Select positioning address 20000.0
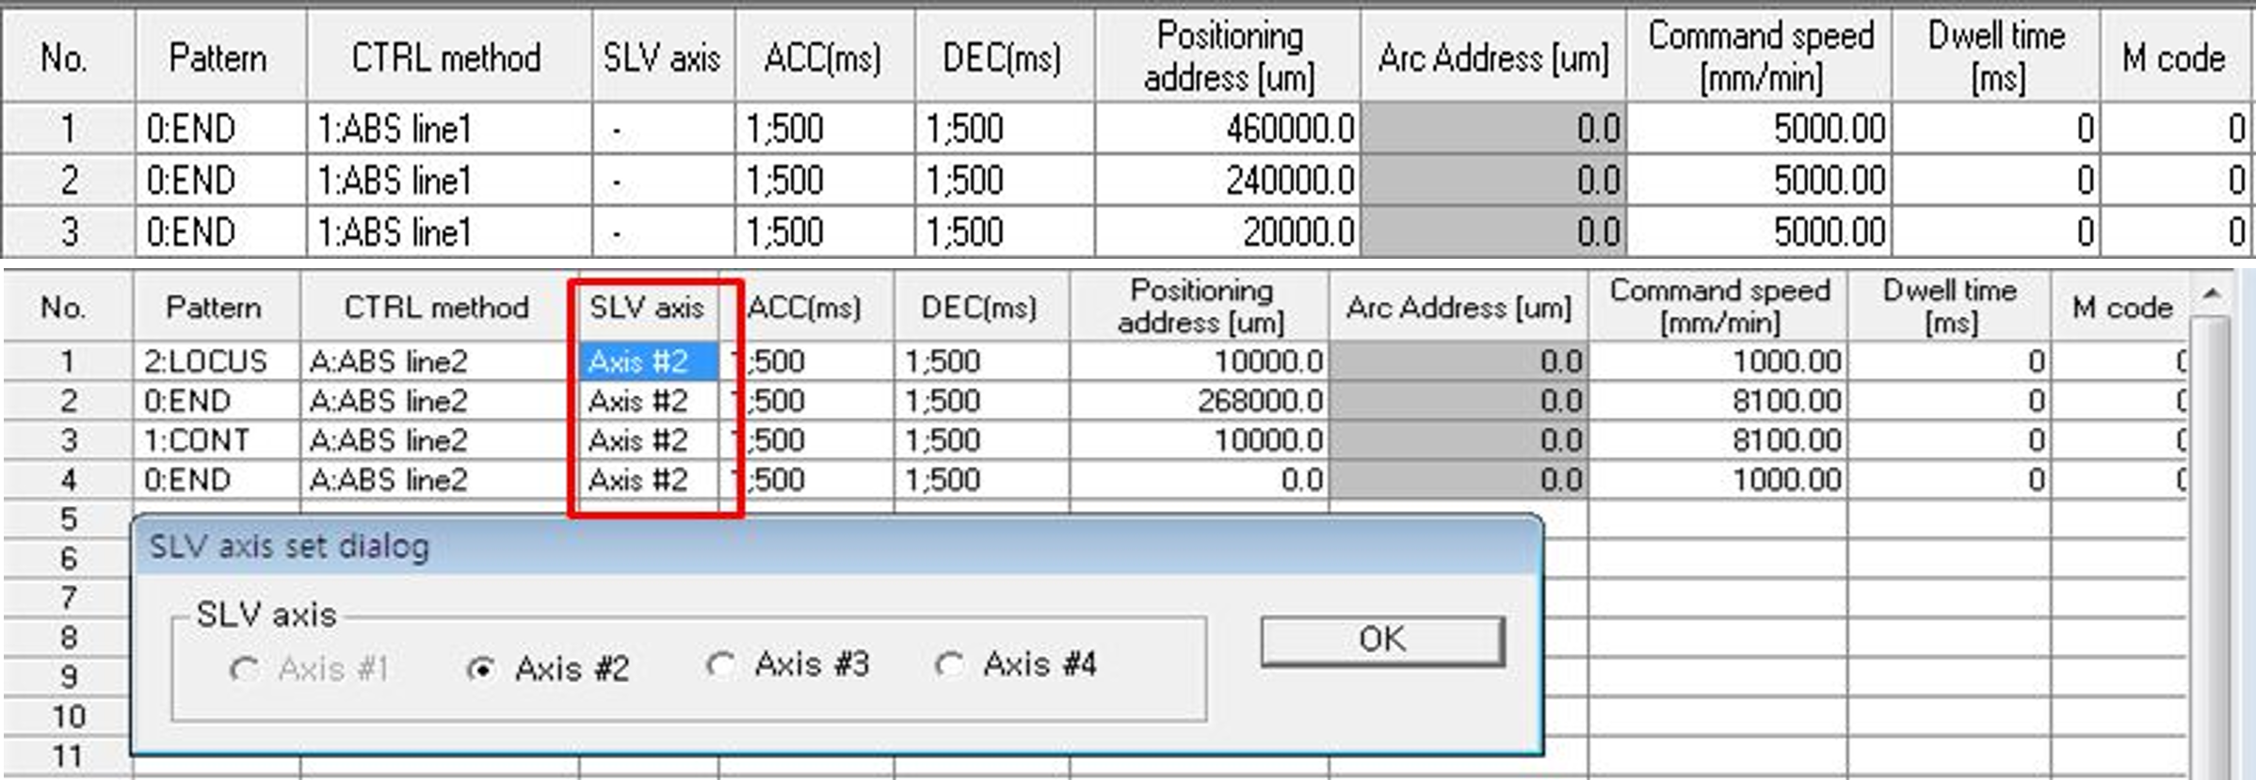The image size is (2256, 780). pos(1228,231)
